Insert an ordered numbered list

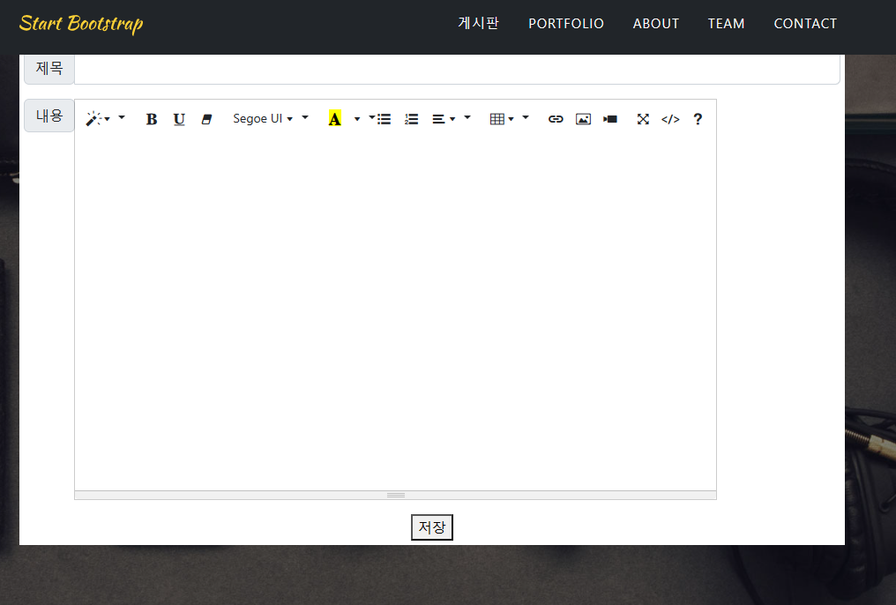412,119
